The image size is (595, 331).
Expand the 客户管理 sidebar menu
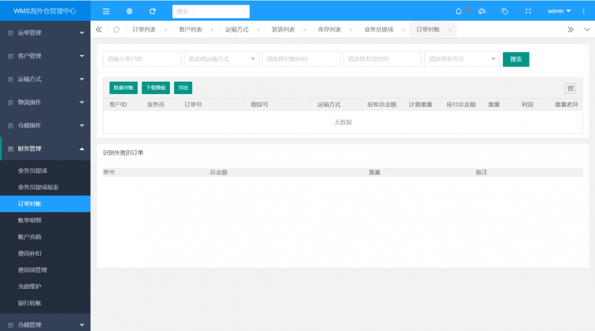pyautogui.click(x=45, y=56)
